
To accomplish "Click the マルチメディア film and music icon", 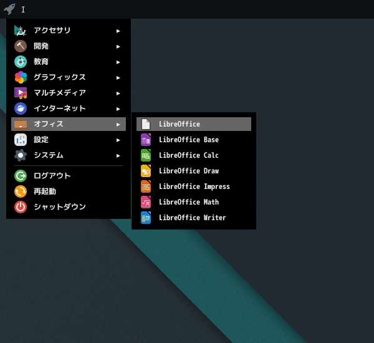I will (x=21, y=93).
